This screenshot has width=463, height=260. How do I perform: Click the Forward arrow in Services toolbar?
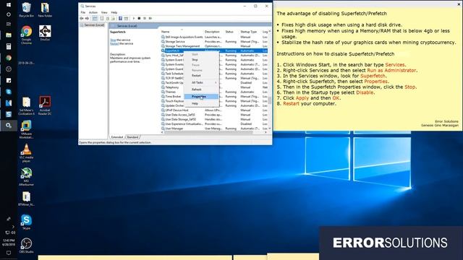[87, 18]
